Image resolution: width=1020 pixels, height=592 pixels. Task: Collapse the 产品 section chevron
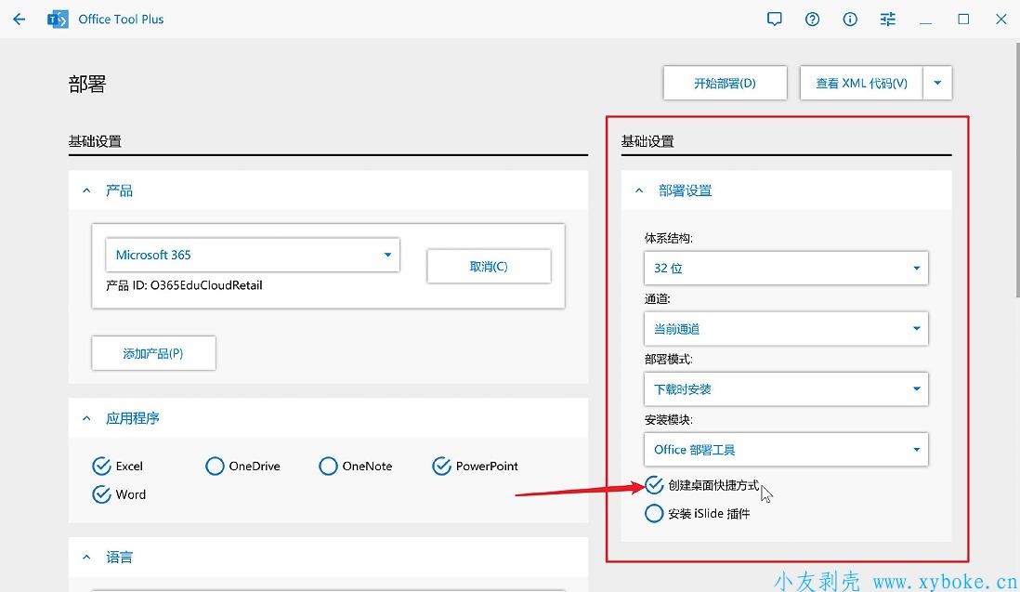(87, 191)
